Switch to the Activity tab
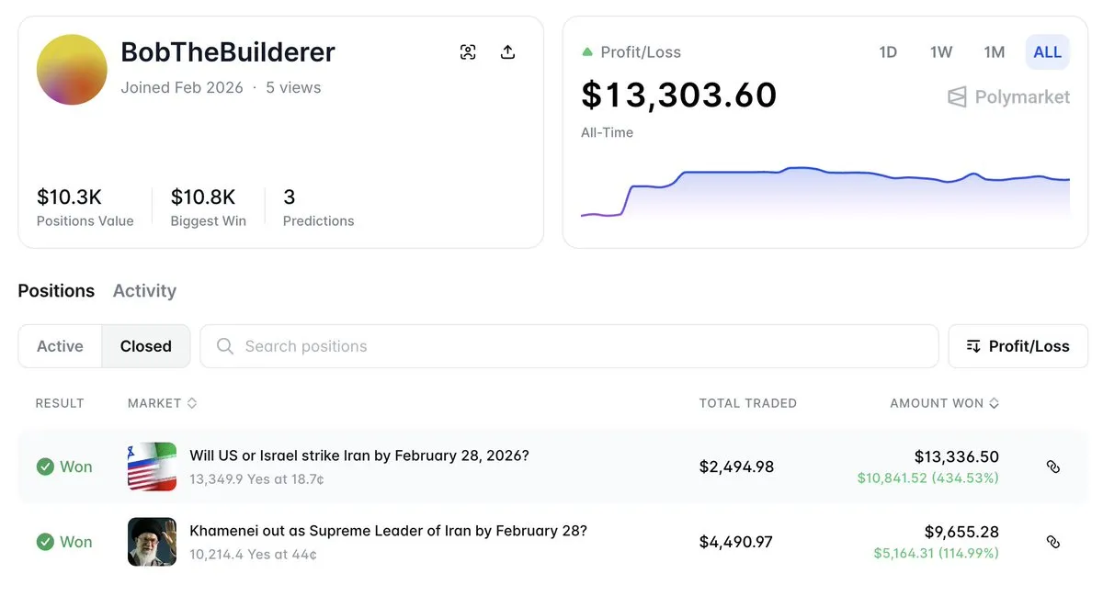The width and height of the screenshot is (1103, 596). coord(144,291)
